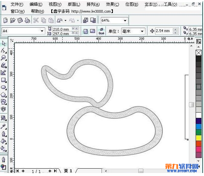Click the Export icon
This screenshot has height=176, width=204.
(x=93, y=20)
